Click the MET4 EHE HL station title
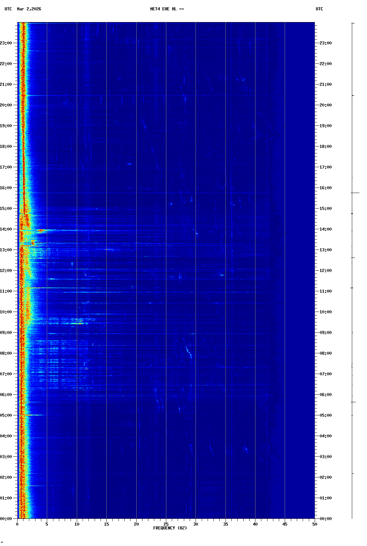Image resolution: width=367 pixels, height=546 pixels. point(167,9)
